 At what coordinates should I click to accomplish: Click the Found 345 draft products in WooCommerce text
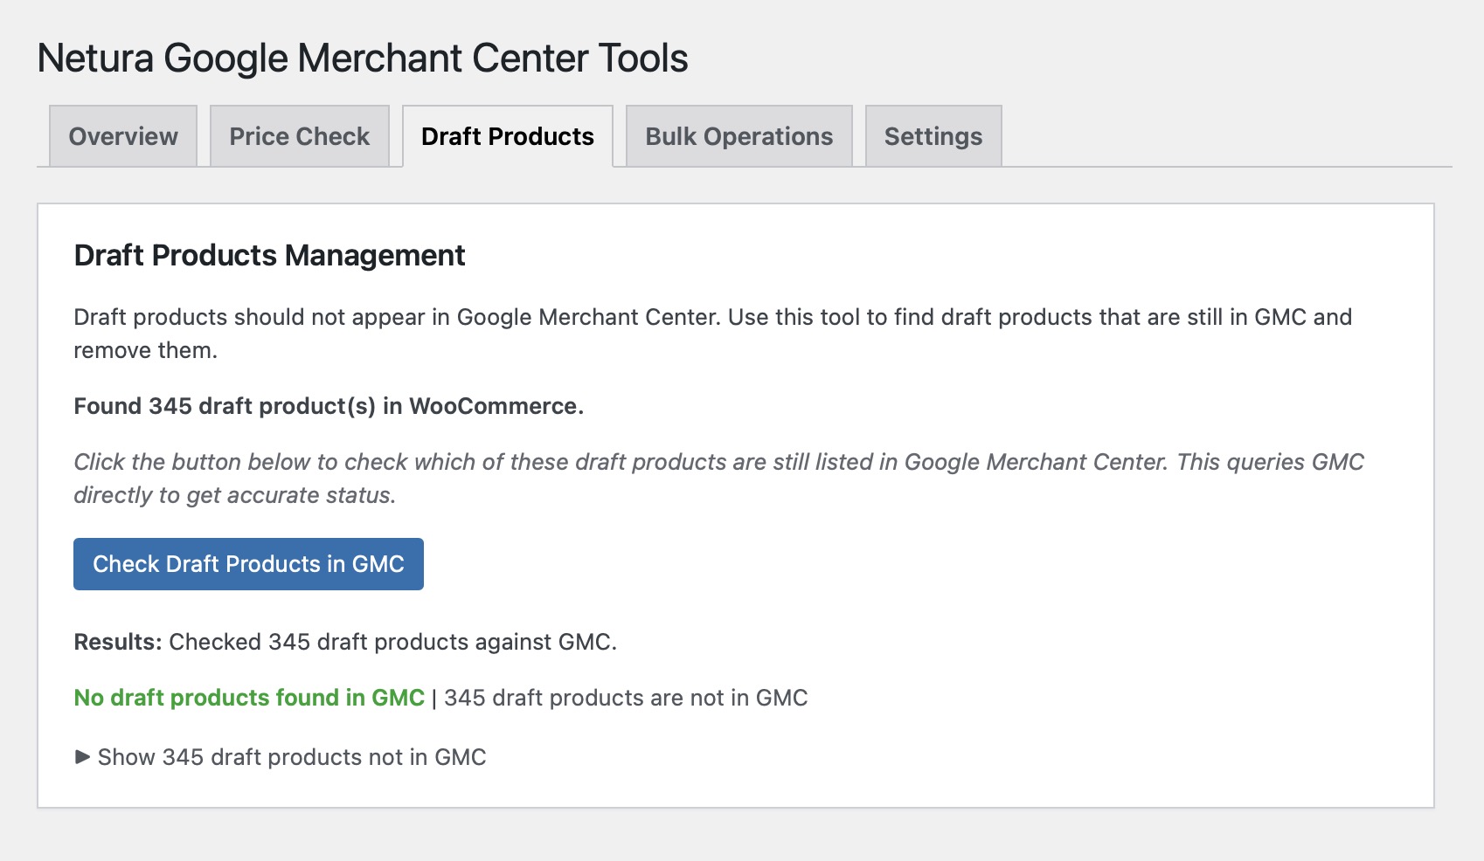pos(329,405)
